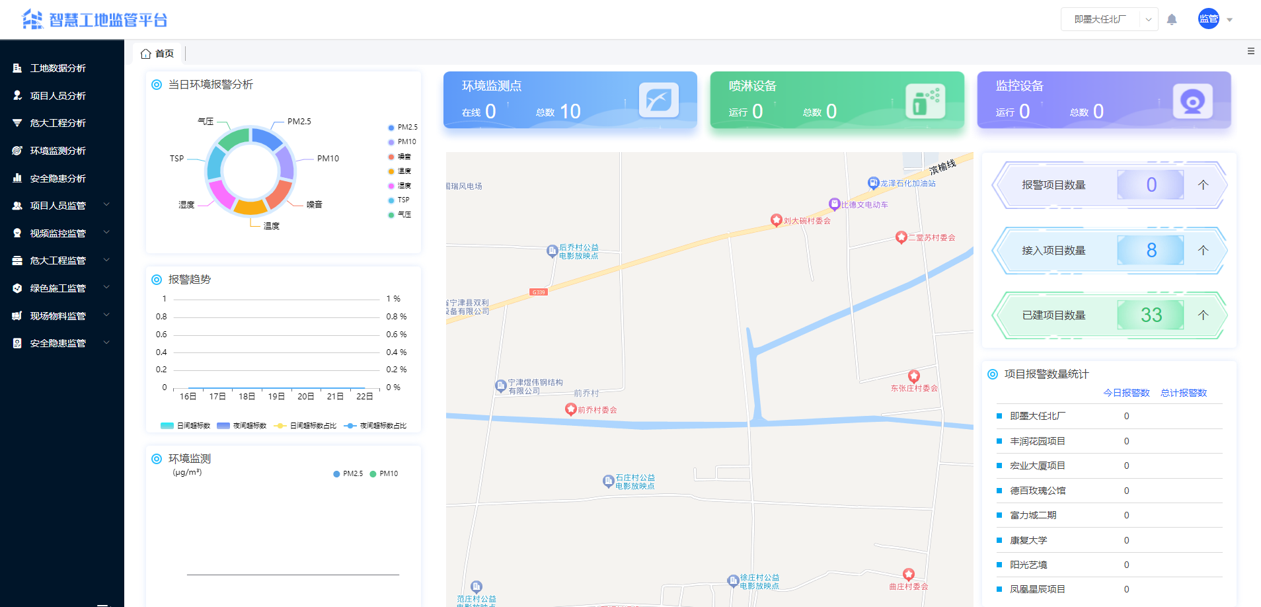Click the spray icon on 喷淋设备 card
This screenshot has height=607, width=1261.
[925, 101]
